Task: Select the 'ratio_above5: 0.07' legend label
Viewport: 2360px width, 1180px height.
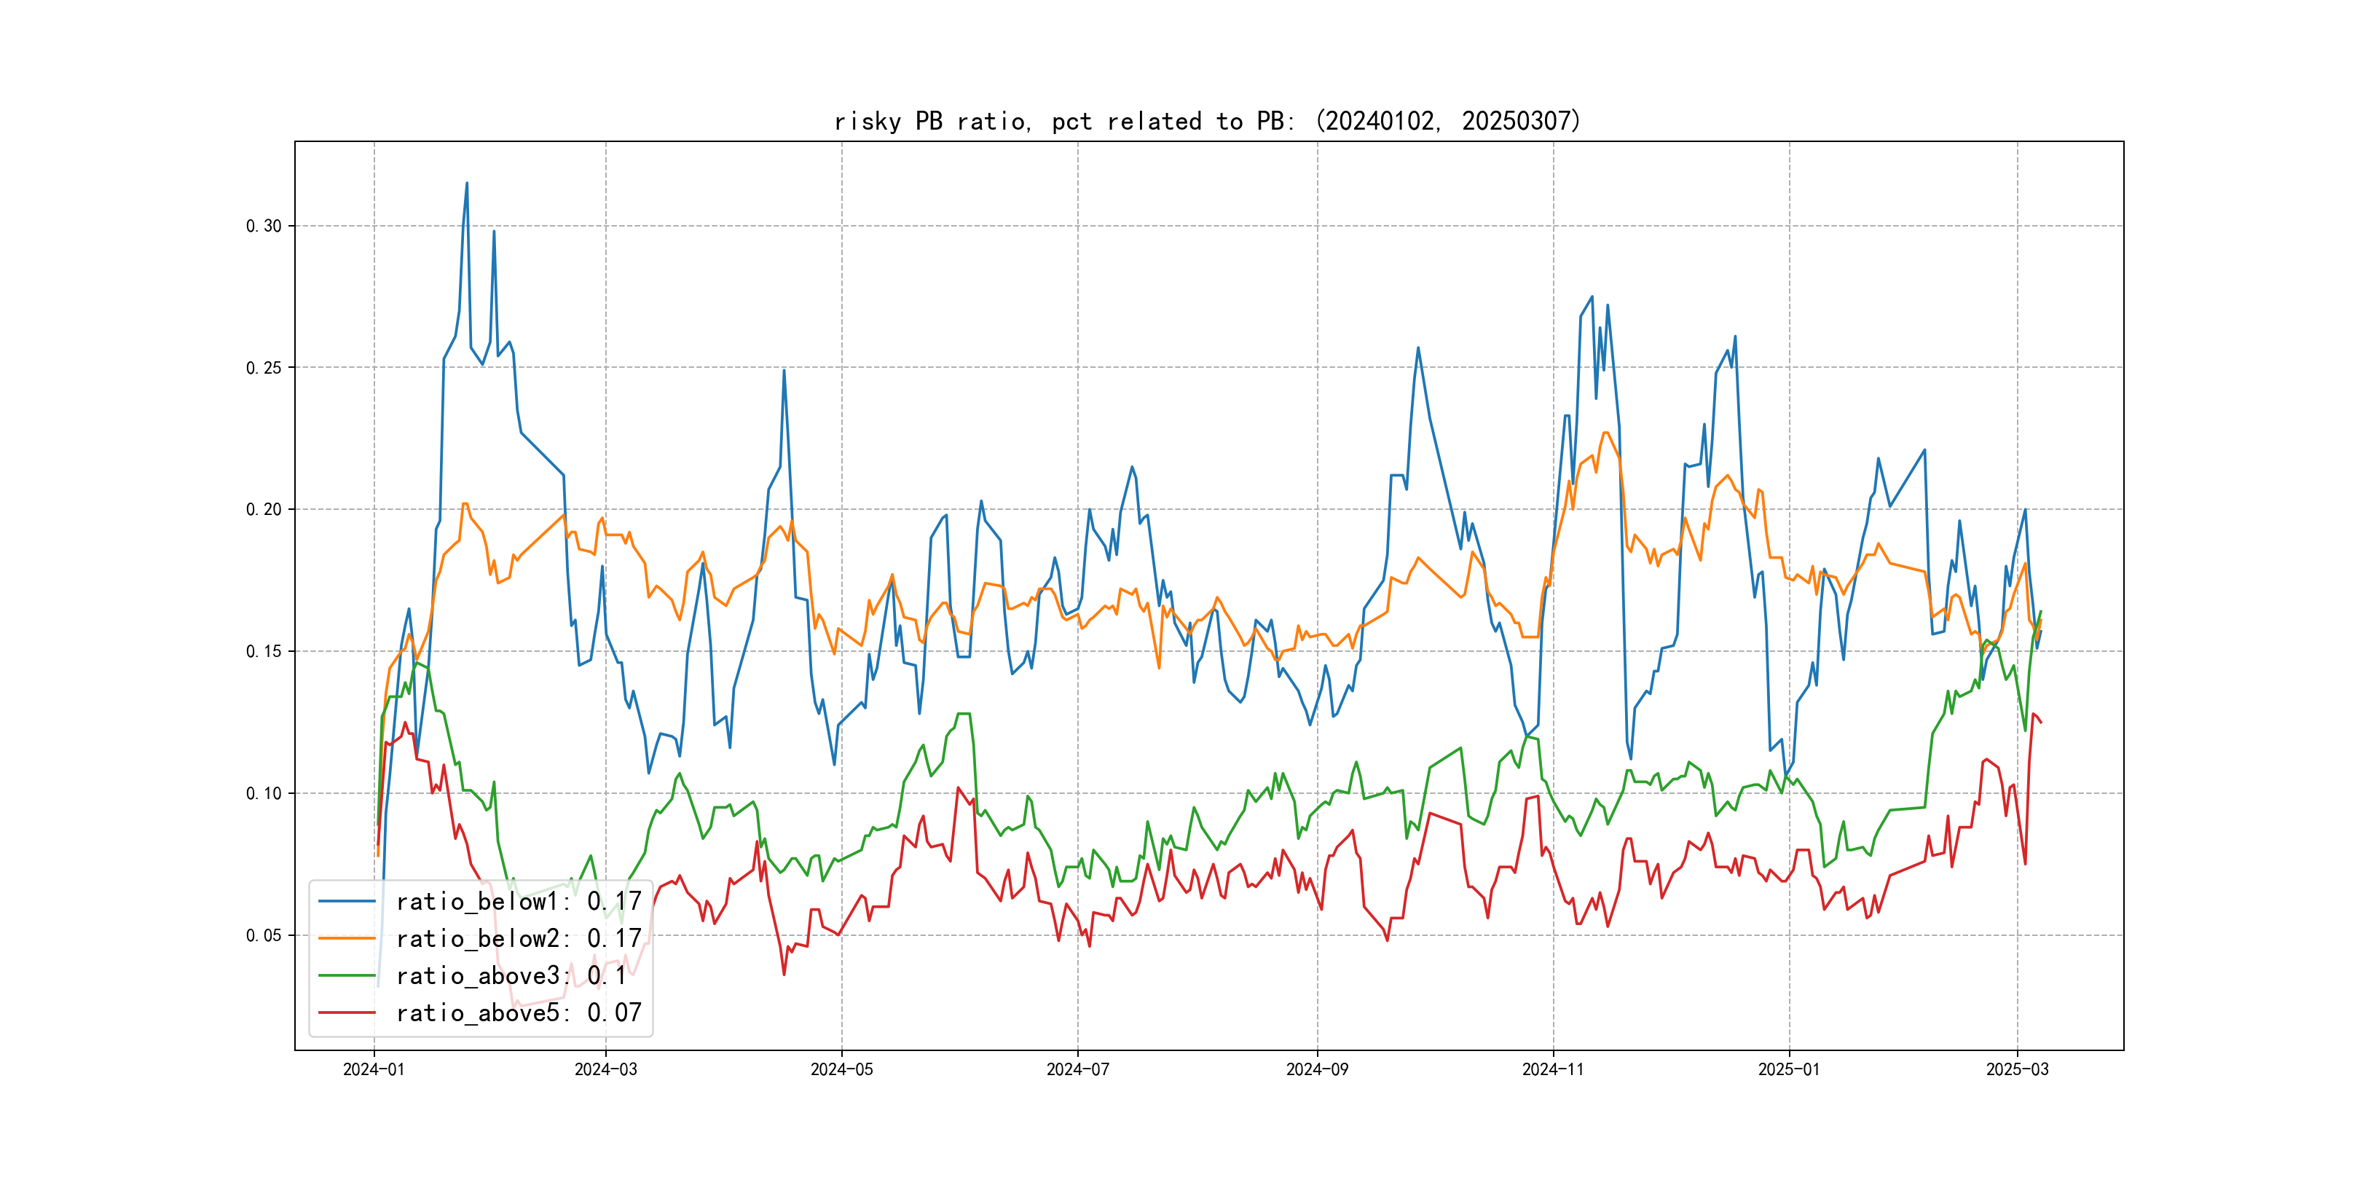Action: [519, 1012]
